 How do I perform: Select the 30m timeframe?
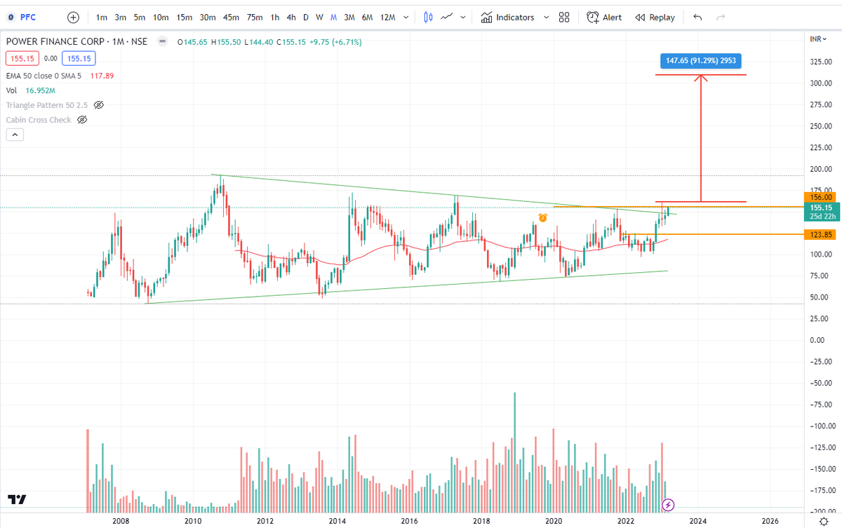(208, 17)
